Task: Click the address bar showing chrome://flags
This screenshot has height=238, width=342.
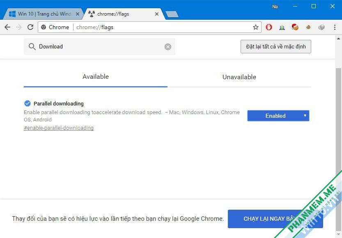Action: click(x=149, y=27)
